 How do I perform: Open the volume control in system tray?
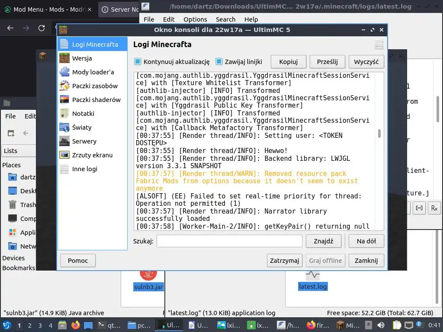[381, 325]
